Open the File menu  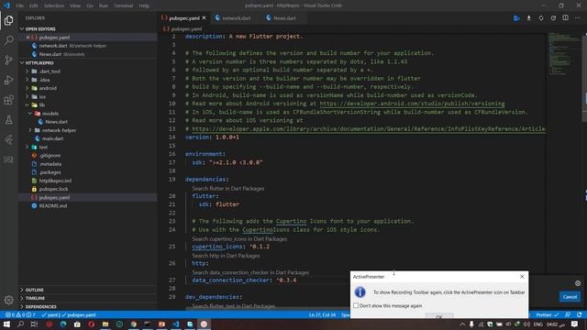(20, 5)
